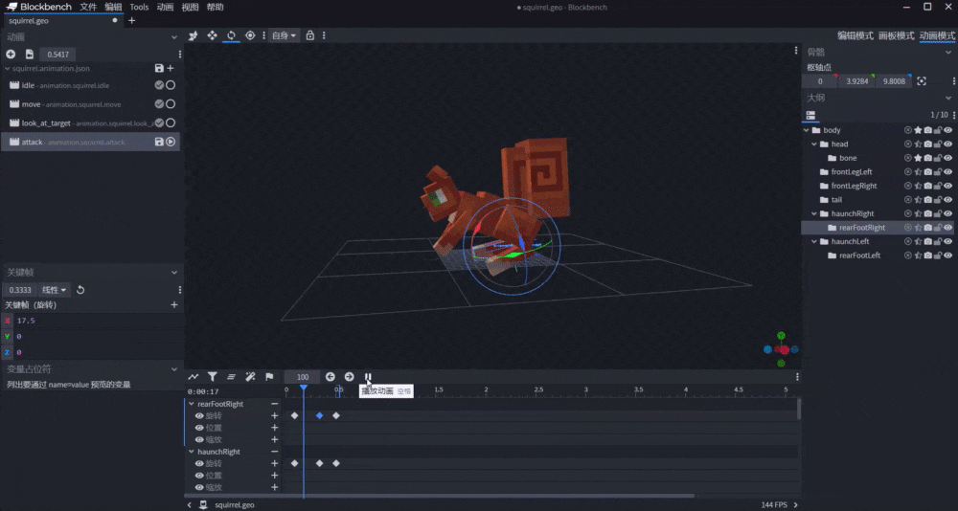Image resolution: width=958 pixels, height=511 pixels.
Task: Select the Pivot tool in viewport toolbar
Action: point(250,35)
